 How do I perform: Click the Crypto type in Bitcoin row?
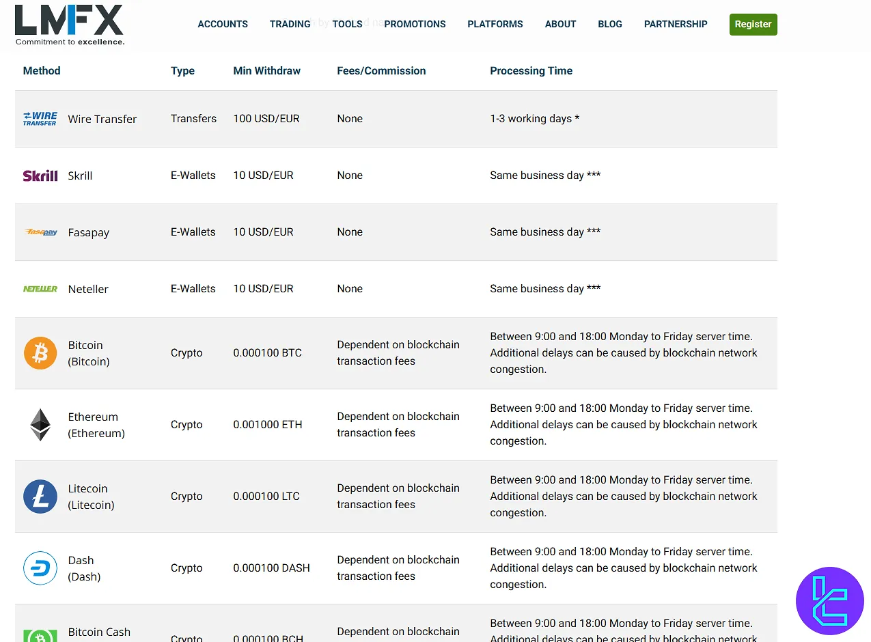(x=186, y=353)
